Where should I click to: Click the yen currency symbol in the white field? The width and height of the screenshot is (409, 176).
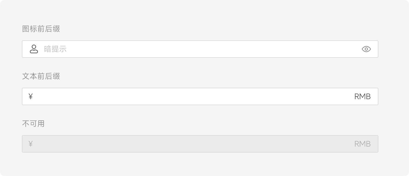(31, 96)
